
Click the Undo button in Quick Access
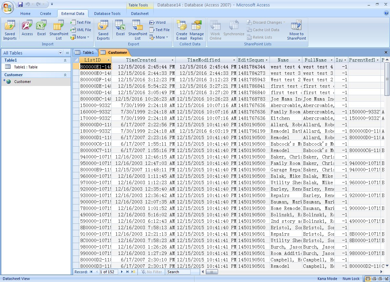click(28, 4)
